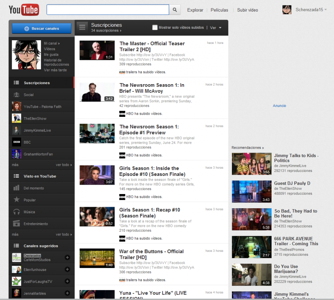The height and width of the screenshot is (300, 334).
Task: Open GrahamNortonFan channel avatar
Action: [16, 154]
